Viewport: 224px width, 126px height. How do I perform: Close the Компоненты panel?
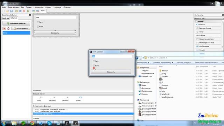223,15
